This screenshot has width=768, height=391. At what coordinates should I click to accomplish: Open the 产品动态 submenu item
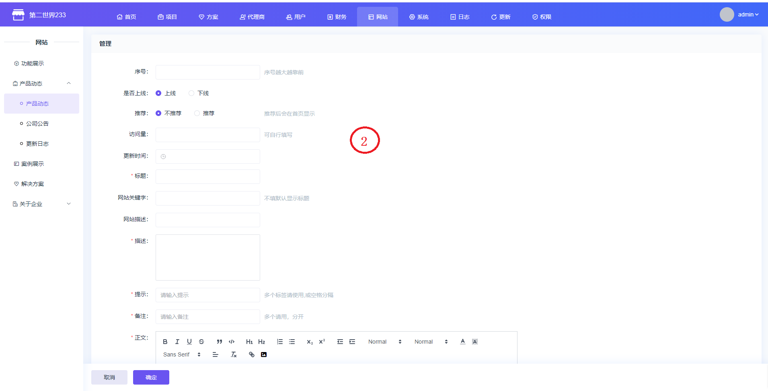click(x=42, y=104)
